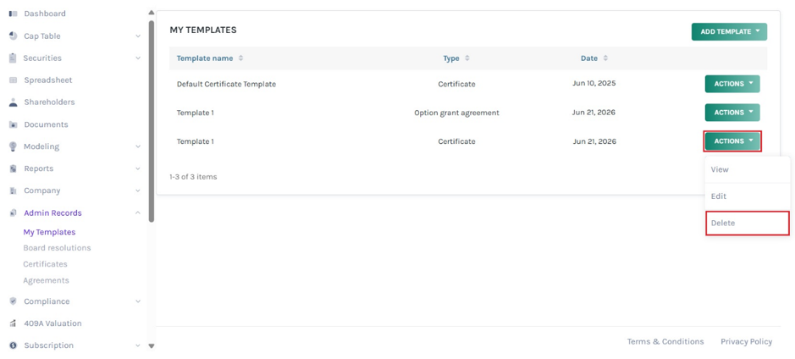This screenshot has height=359, width=795.
Task: Click sidebar scrollbar up arrow
Action: click(151, 13)
